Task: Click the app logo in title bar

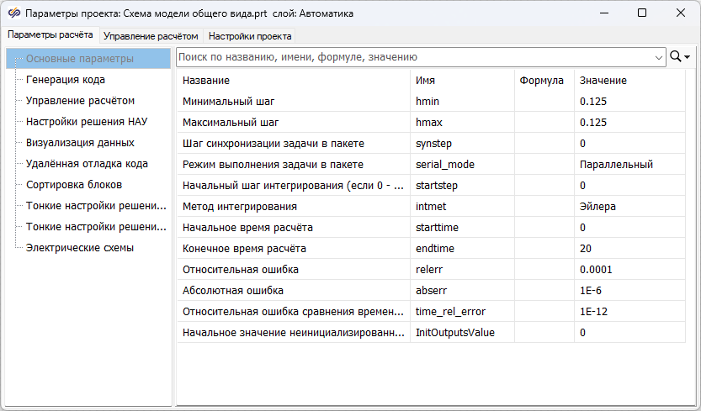Action: (x=13, y=13)
